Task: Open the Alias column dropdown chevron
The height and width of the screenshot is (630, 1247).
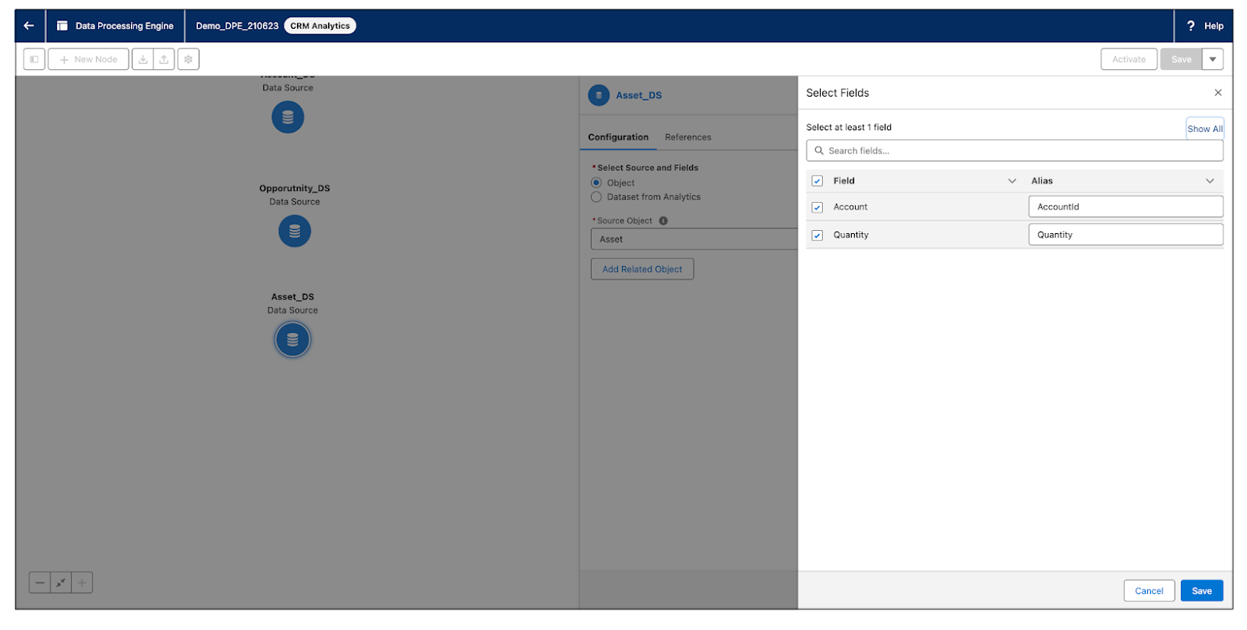Action: coord(1210,181)
